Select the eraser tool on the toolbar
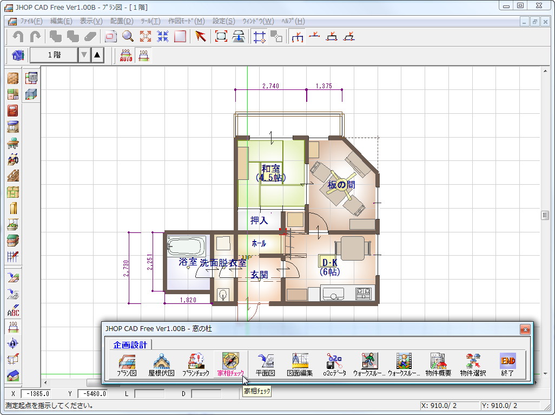Screen dimensions: 555x415 click(90, 36)
